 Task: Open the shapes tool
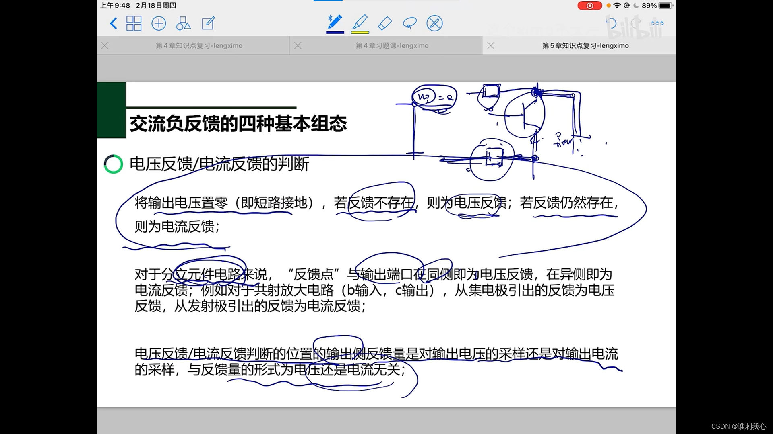click(183, 23)
